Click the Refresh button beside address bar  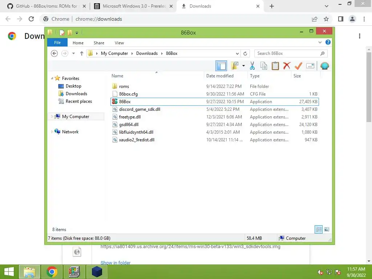245,54
